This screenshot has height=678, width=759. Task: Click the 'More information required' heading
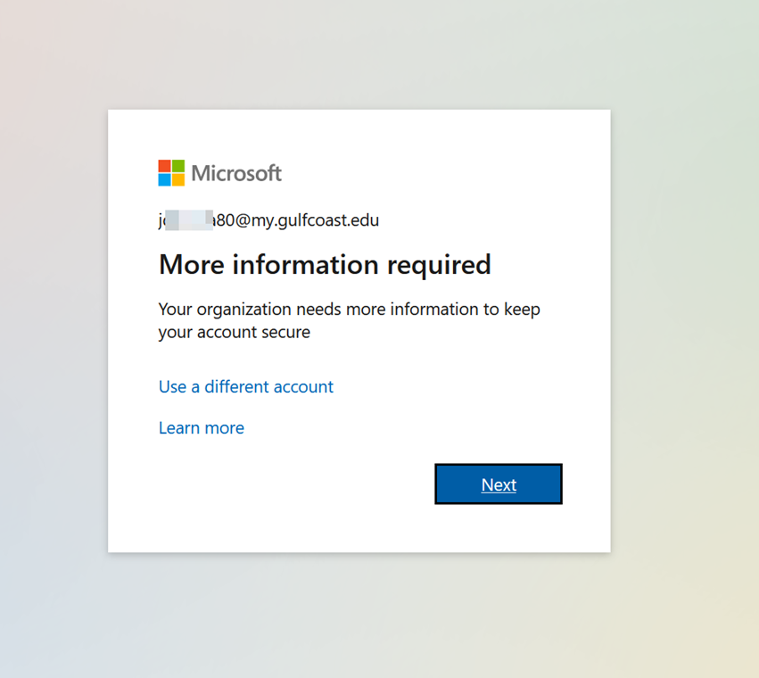tap(325, 265)
